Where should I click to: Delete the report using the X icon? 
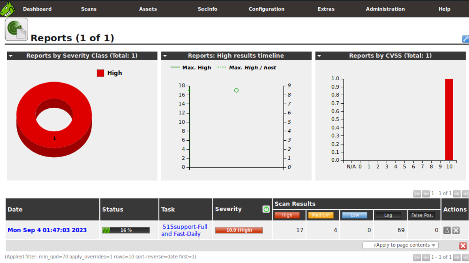(x=455, y=230)
